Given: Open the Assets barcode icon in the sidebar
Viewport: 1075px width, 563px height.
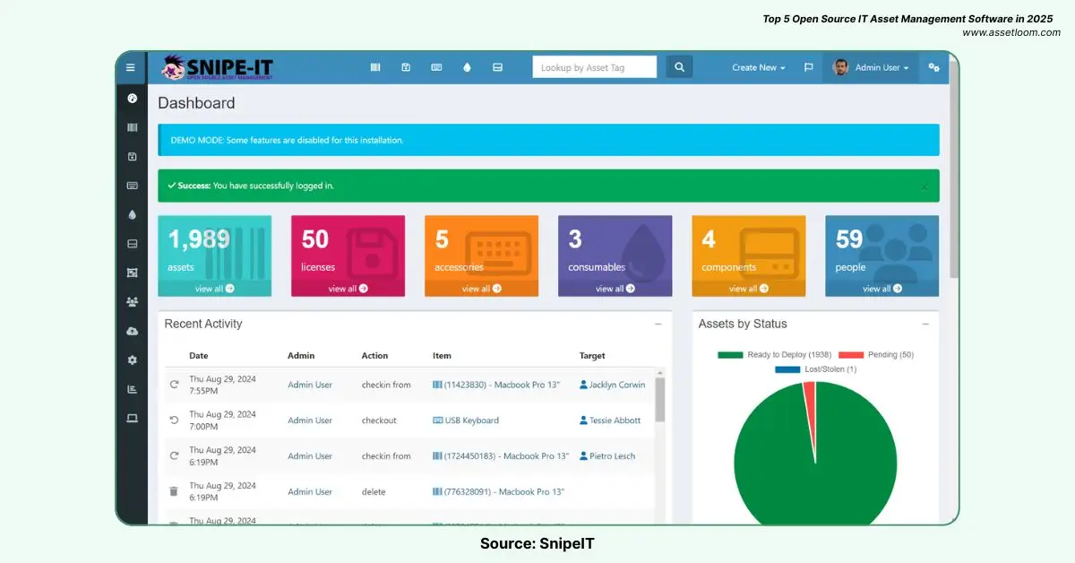Looking at the screenshot, I should click(x=132, y=127).
